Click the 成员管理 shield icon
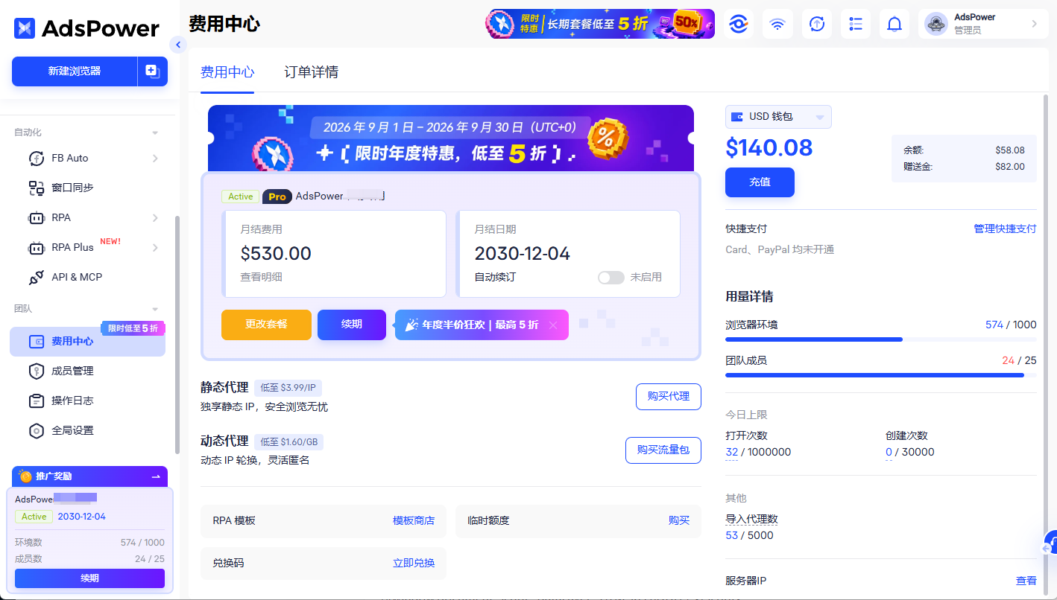This screenshot has width=1057, height=600. click(37, 371)
